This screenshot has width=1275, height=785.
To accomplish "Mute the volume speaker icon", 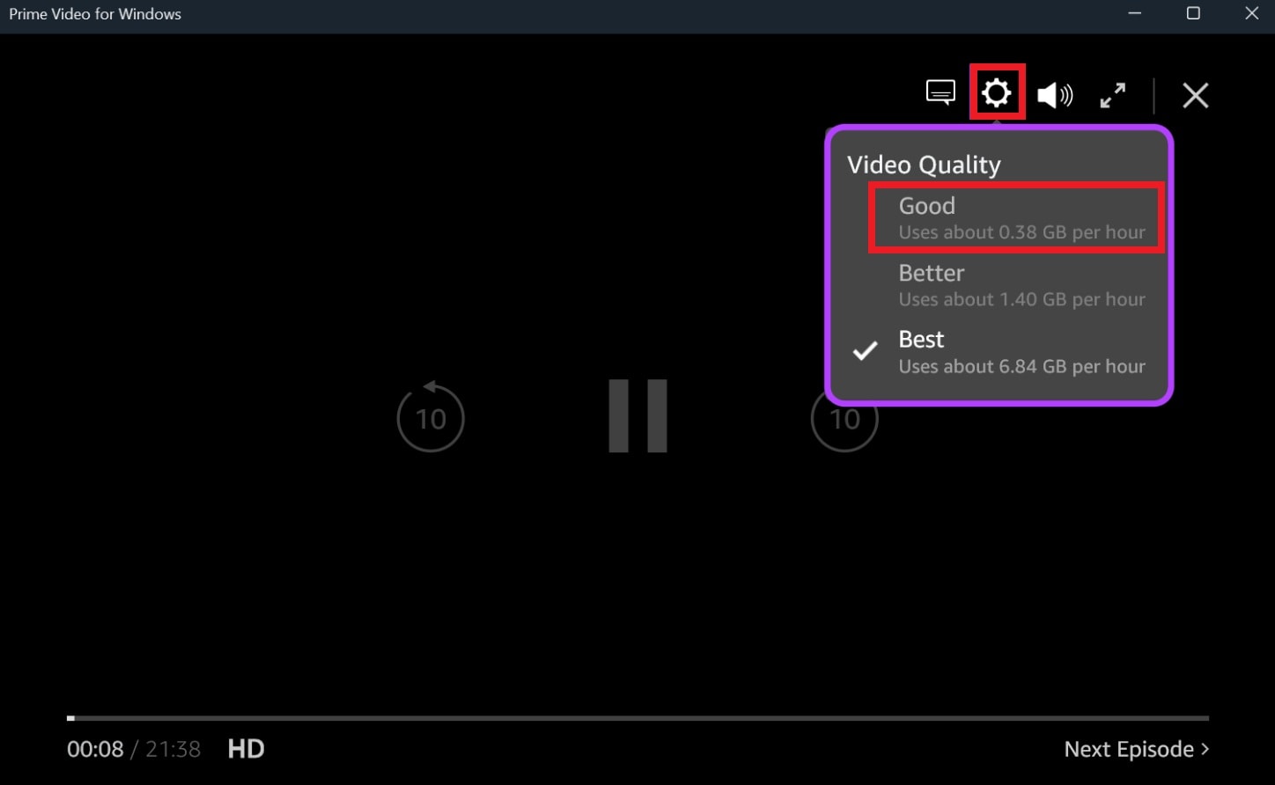I will pos(1054,95).
